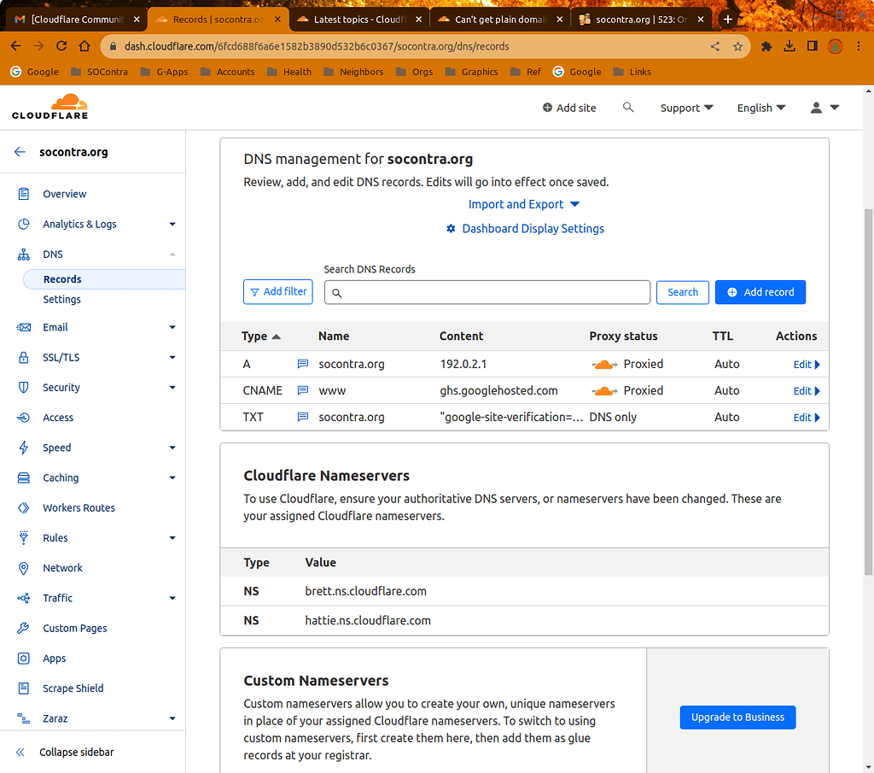Switch to the socontra.org 523 tab
The width and height of the screenshot is (874, 773).
[642, 20]
